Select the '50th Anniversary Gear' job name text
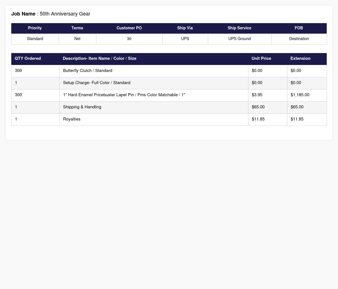This screenshot has height=289, width=338. click(x=65, y=14)
